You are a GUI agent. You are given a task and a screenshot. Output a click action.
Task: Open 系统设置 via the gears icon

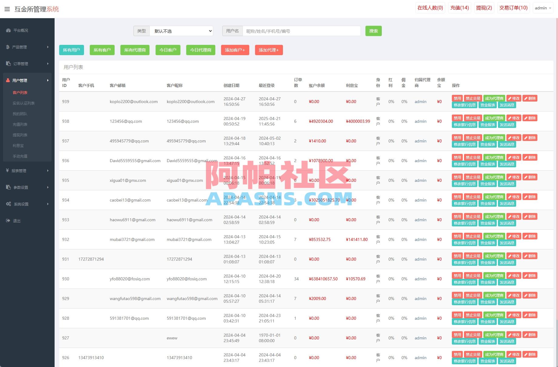8,204
